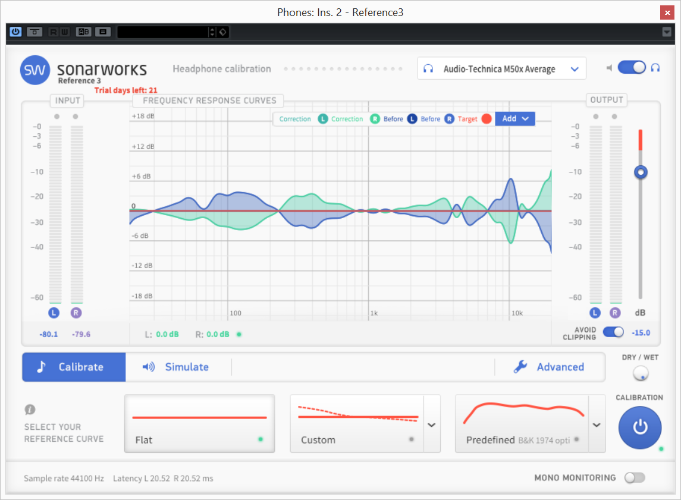Image resolution: width=681 pixels, height=500 pixels.
Task: Switch the A/B comparison setting button
Action: pyautogui.click(x=83, y=32)
